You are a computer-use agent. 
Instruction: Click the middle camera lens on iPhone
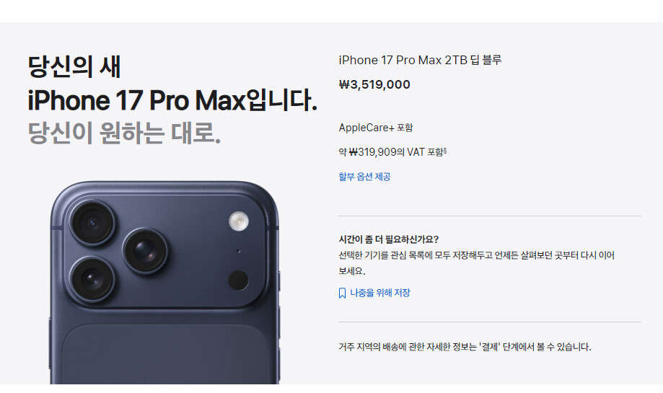tap(145, 251)
